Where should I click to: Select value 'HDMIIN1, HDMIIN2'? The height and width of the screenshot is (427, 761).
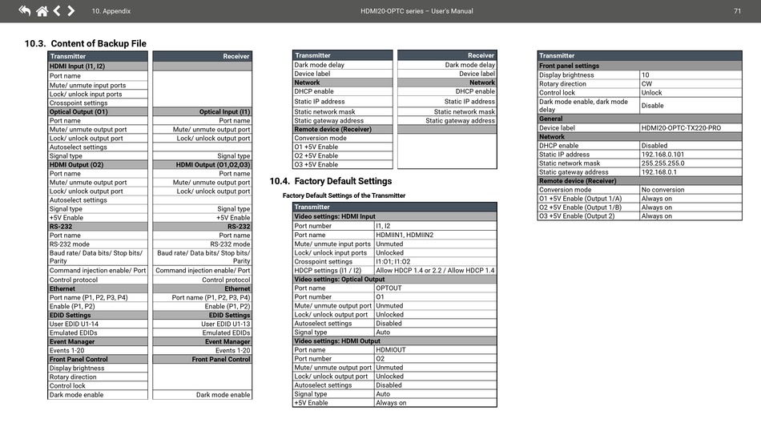click(405, 235)
